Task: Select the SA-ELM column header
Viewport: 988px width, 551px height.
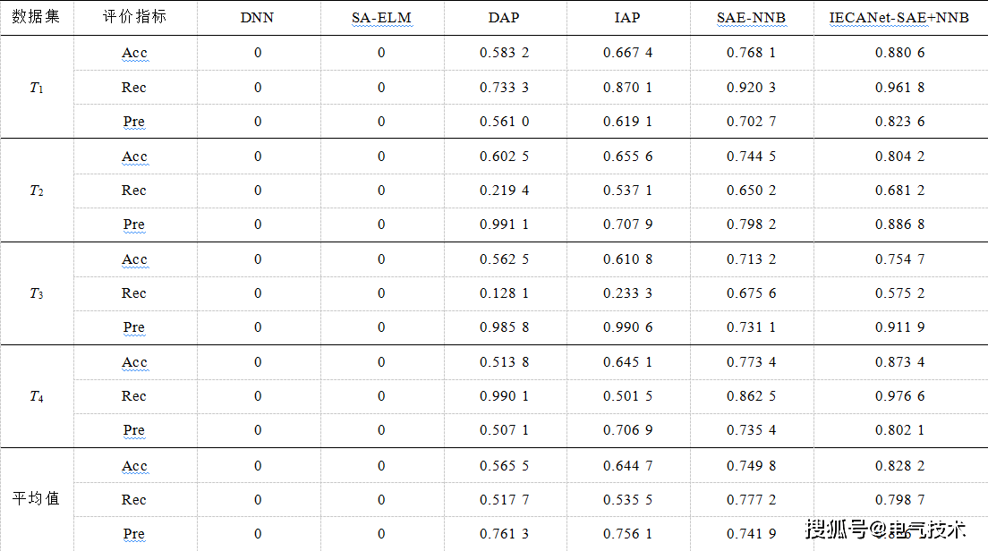Action: (381, 18)
